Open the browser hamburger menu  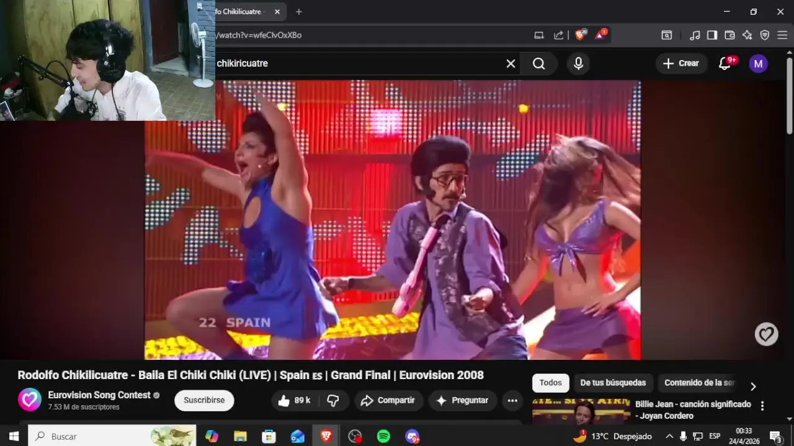point(782,35)
